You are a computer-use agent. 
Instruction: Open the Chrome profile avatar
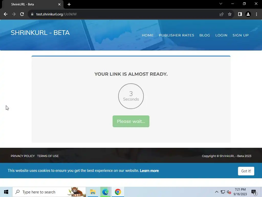pos(248,14)
